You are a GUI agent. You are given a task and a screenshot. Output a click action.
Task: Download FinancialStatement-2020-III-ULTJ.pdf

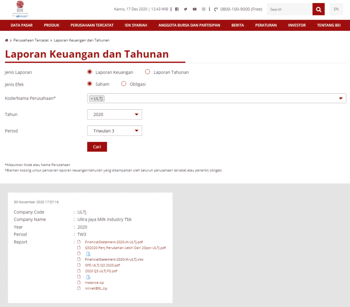click(x=114, y=242)
